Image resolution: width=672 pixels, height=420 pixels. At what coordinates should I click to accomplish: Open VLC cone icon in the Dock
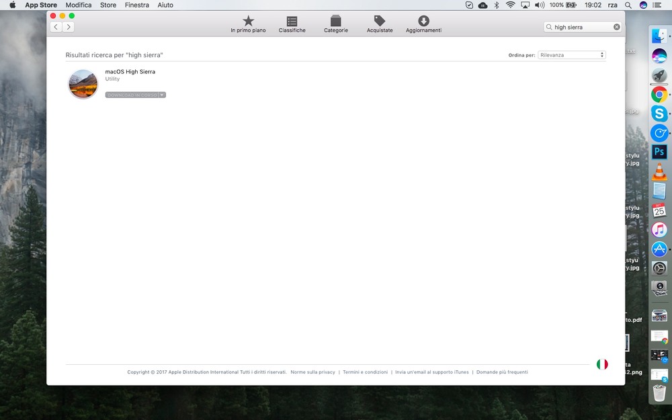click(659, 171)
